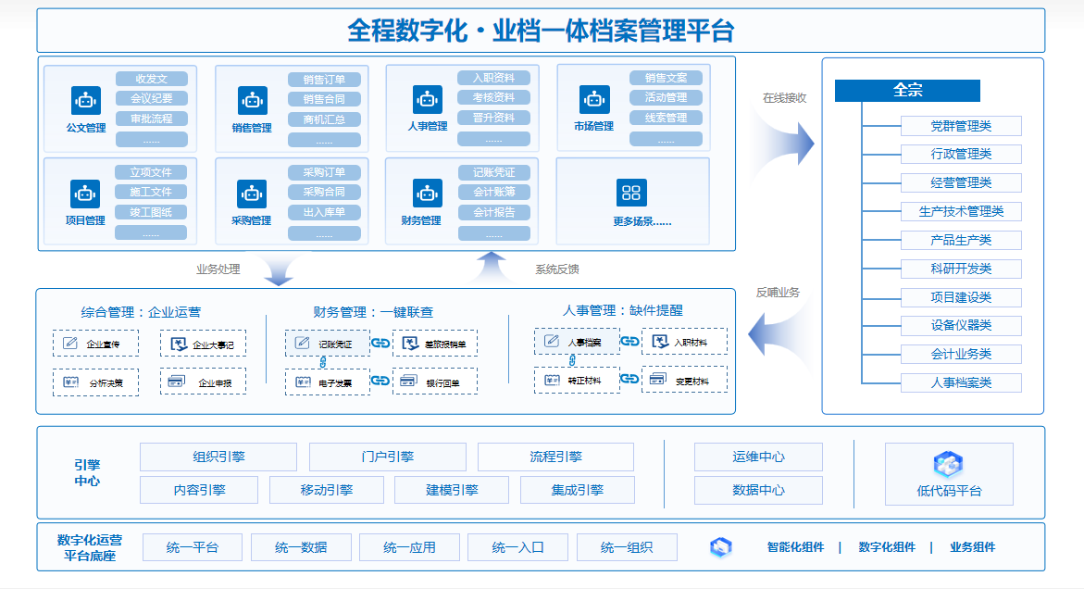Click the 公文管理 robot icon

(85, 100)
